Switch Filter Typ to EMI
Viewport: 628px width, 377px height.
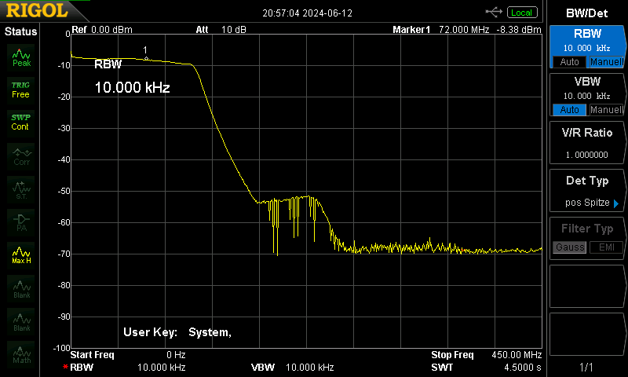coord(606,247)
